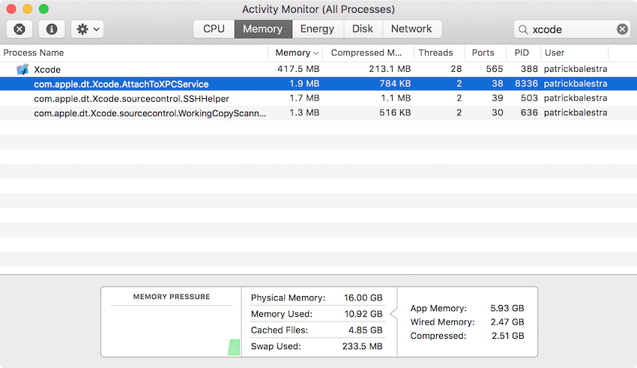Go to the Network tab
The image size is (637, 368).
pyautogui.click(x=411, y=29)
